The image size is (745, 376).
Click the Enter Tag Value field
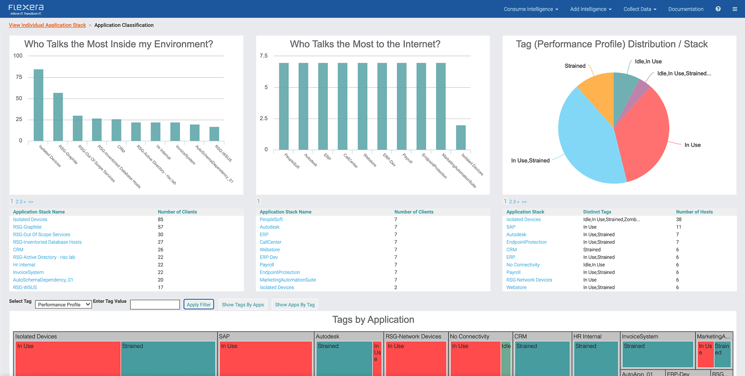155,304
